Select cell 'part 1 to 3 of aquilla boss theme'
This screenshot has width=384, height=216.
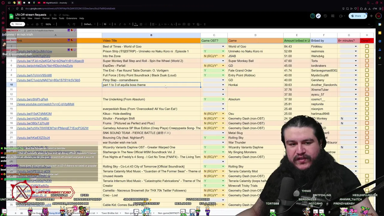click(x=151, y=85)
